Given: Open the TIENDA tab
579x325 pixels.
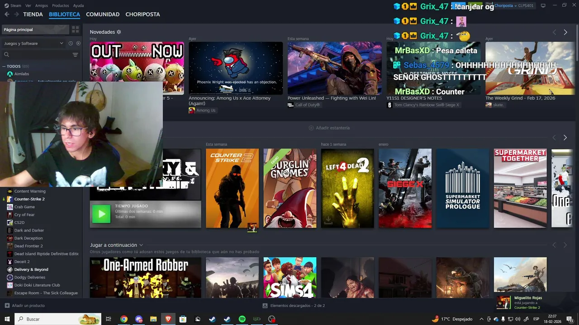Looking at the screenshot, I should [x=33, y=14].
